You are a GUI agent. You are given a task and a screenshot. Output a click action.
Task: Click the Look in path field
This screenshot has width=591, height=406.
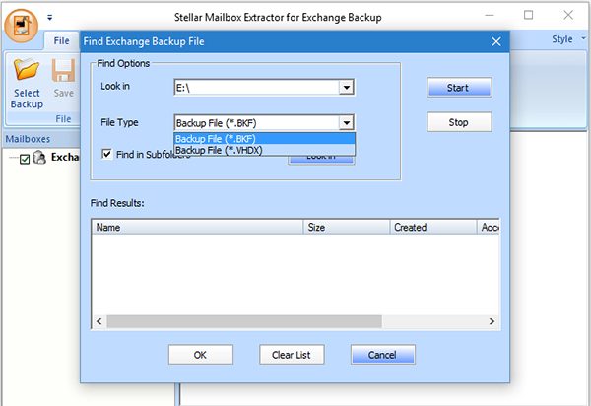pos(257,88)
